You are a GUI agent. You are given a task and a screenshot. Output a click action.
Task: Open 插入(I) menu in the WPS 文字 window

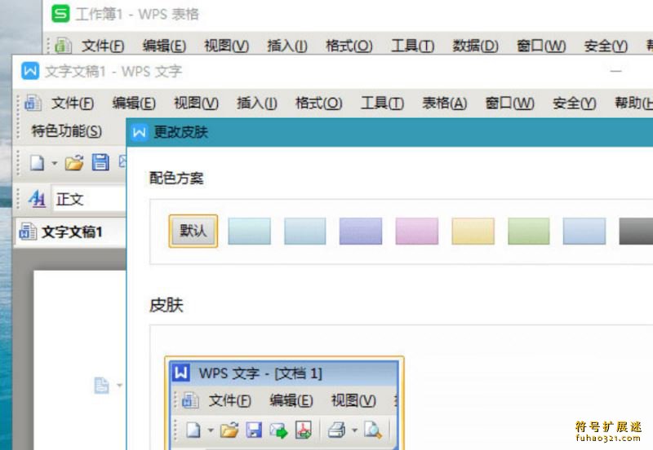(256, 103)
